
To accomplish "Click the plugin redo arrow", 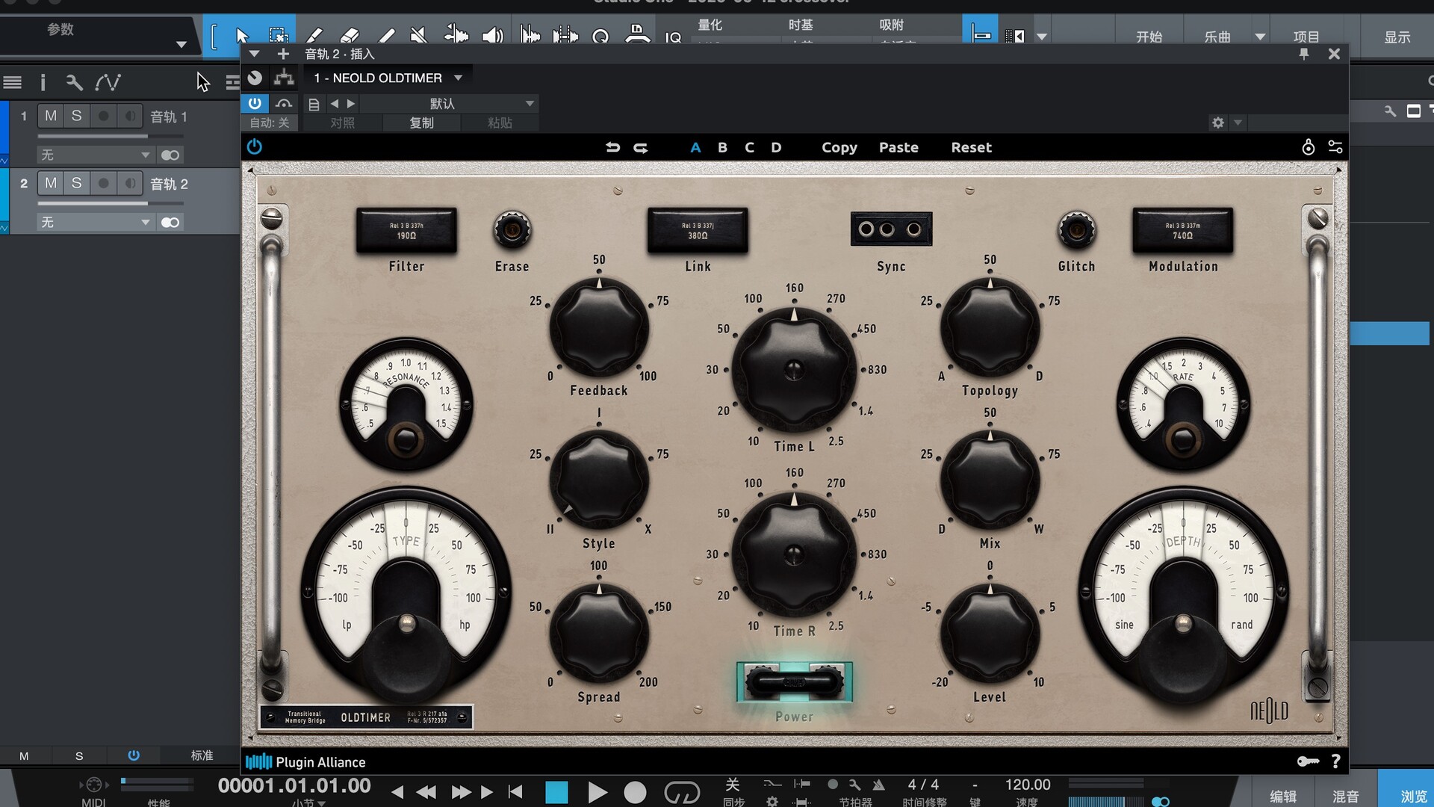I will point(641,147).
